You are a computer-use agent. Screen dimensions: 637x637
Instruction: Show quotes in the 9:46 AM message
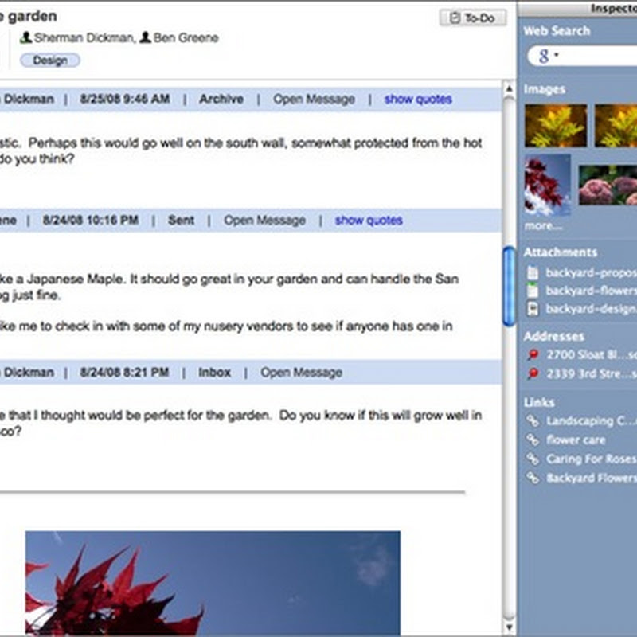[418, 99]
